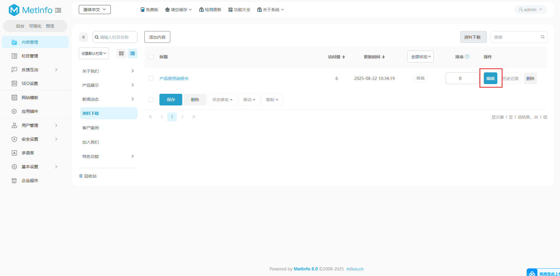560x276 pixels.
Task: Collapse the column list panel
Action: [x=84, y=37]
